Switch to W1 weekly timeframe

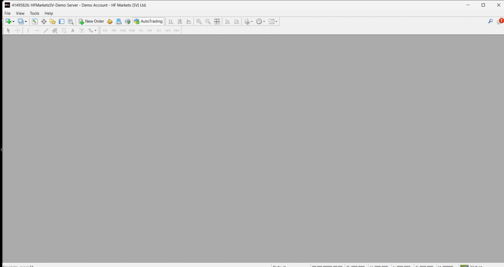pos(168,30)
